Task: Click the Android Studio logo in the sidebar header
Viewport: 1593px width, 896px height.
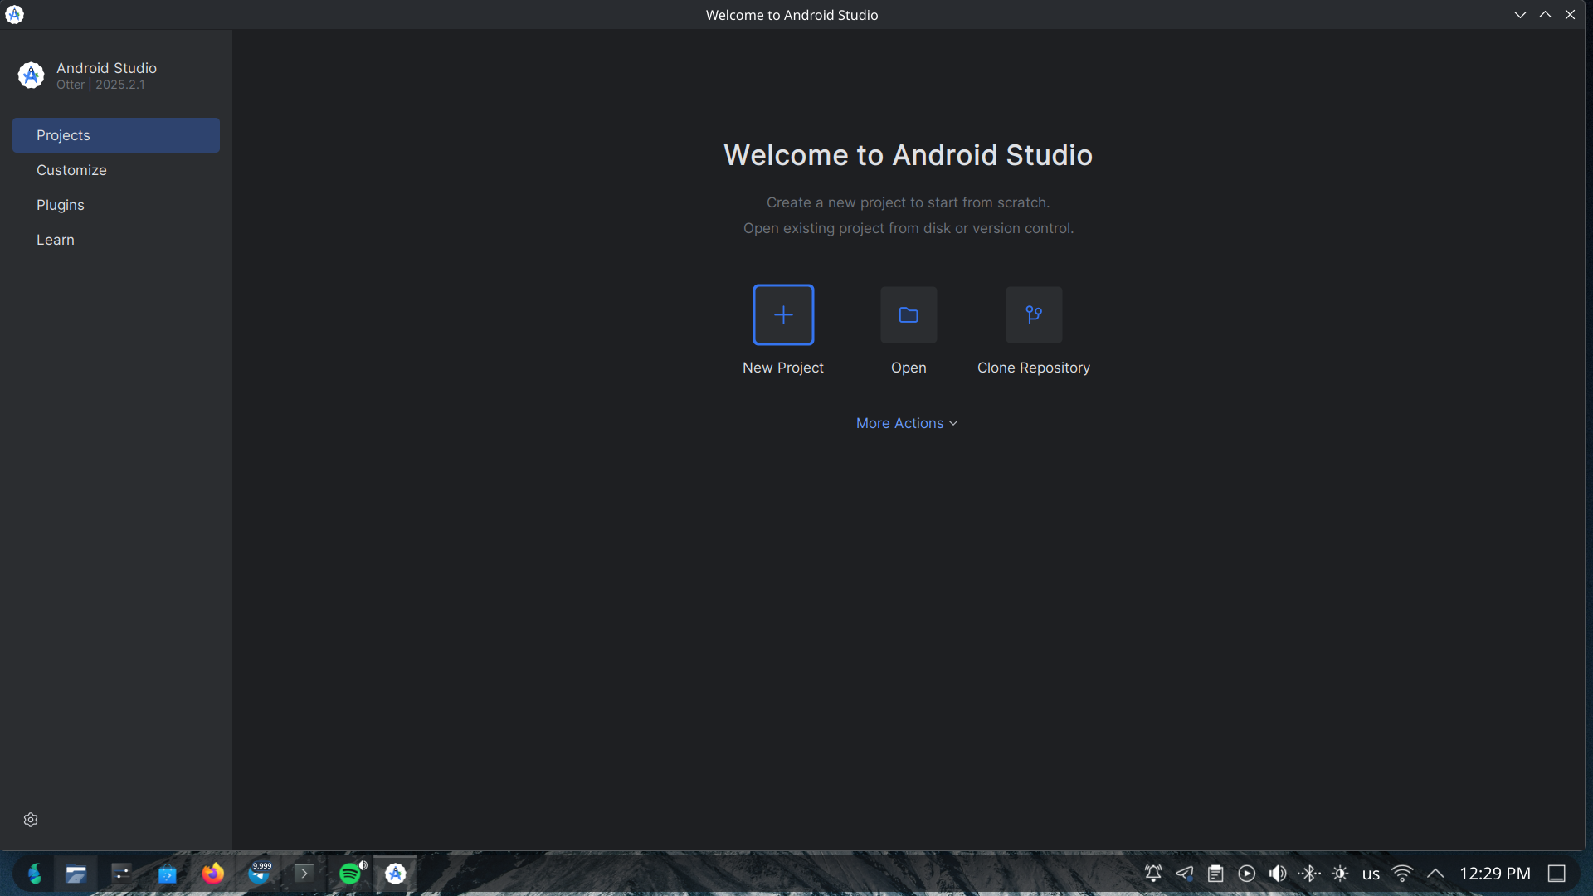Action: pyautogui.click(x=31, y=75)
